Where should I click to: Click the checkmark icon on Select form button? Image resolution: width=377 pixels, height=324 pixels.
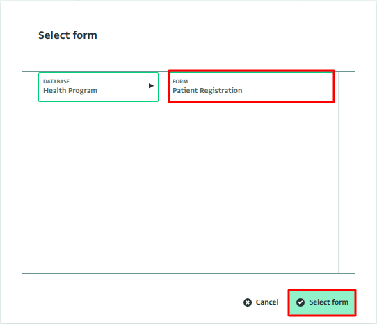click(x=300, y=302)
